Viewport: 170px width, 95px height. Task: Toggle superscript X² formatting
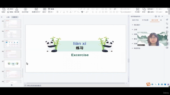point(75,12)
